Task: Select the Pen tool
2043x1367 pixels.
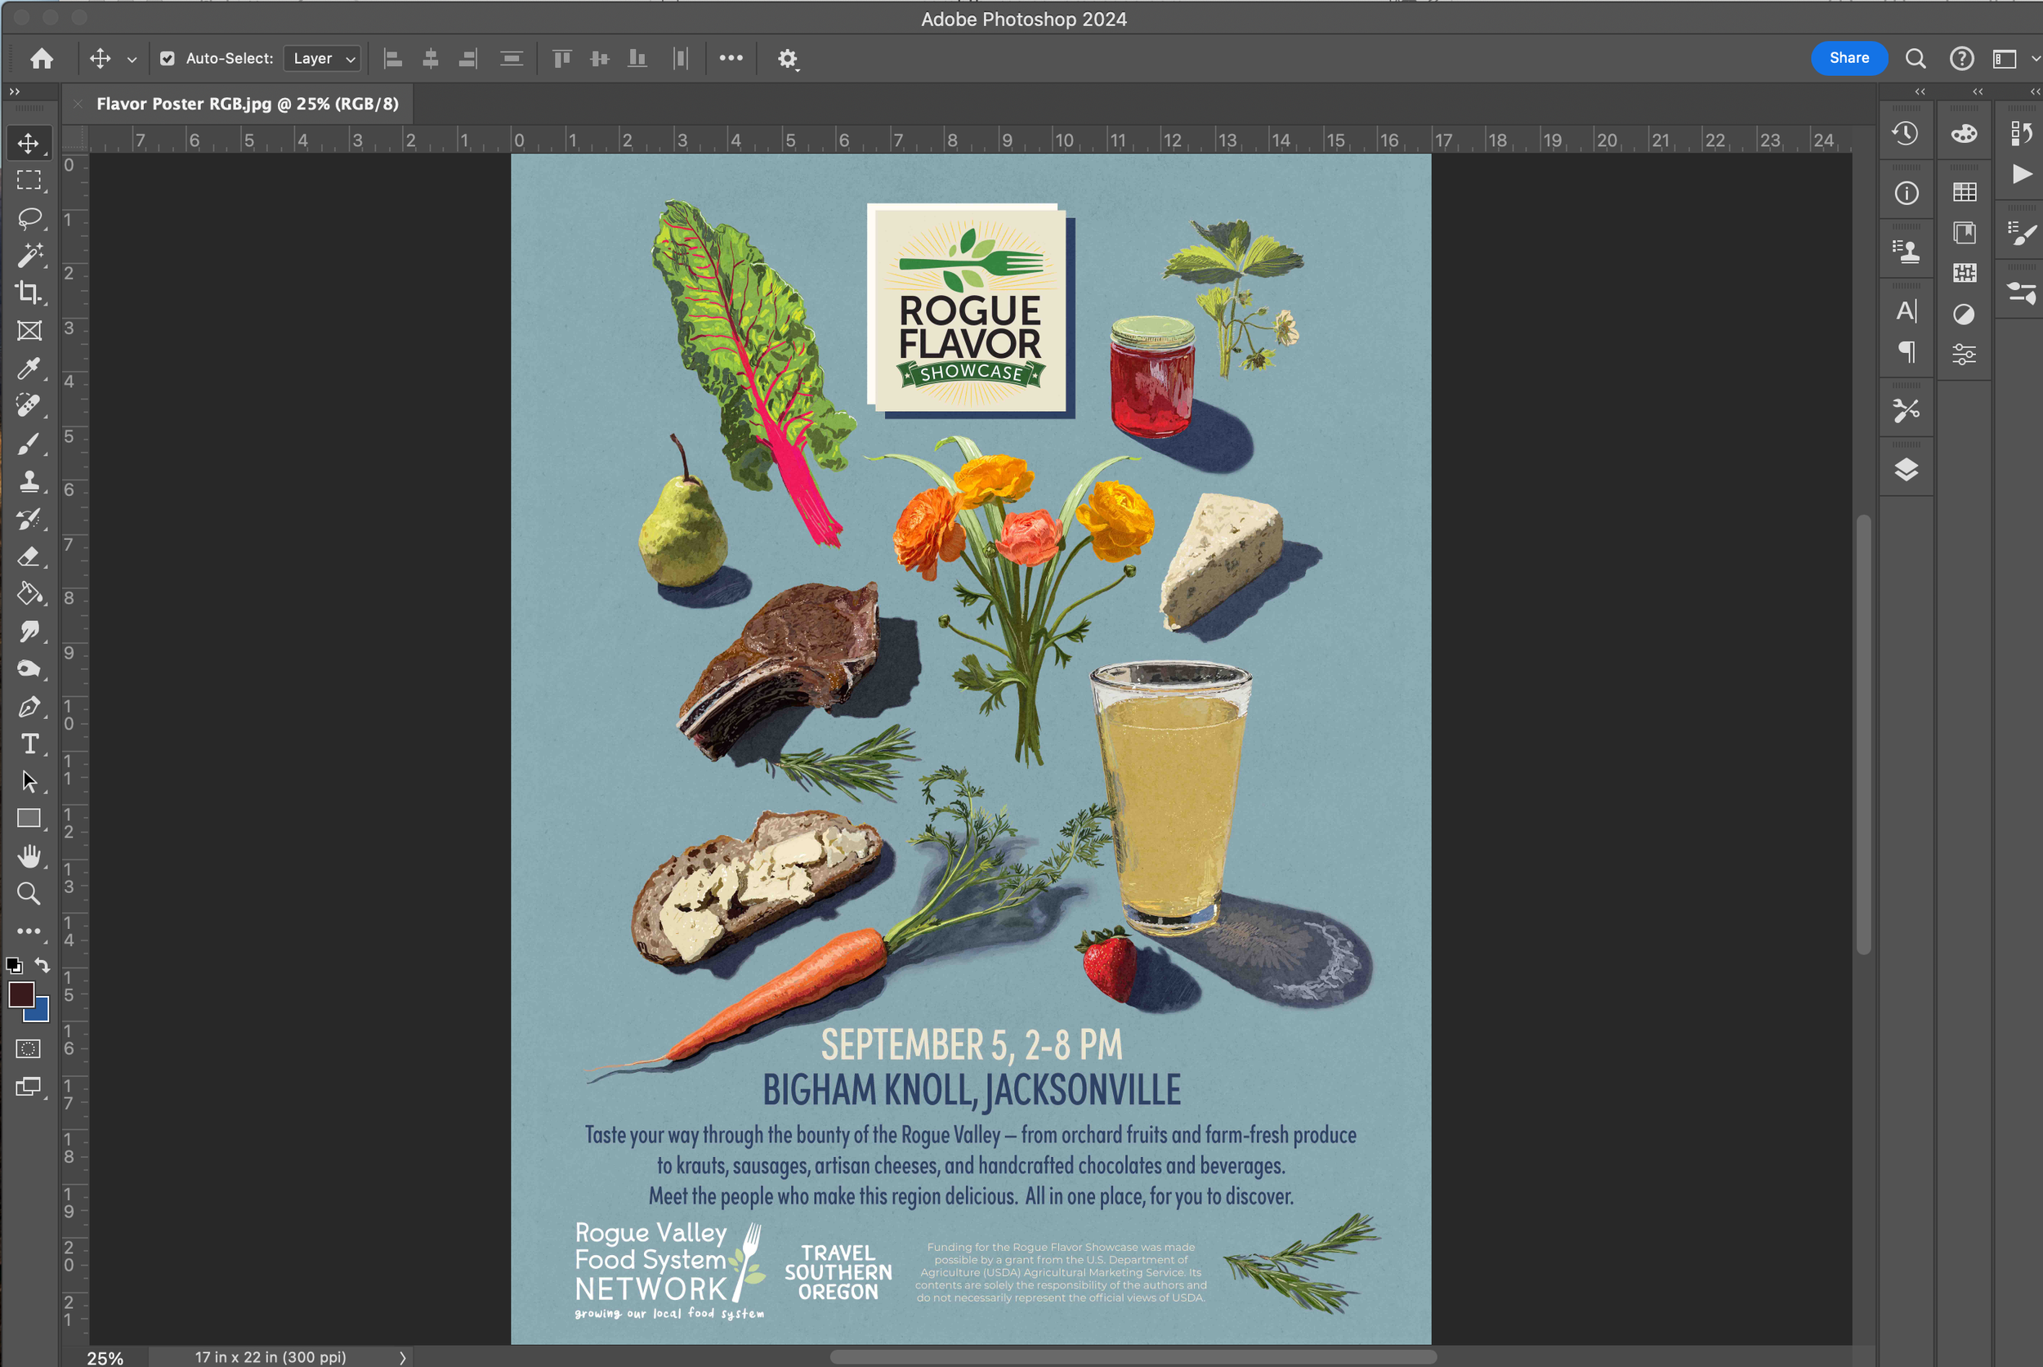Action: tap(29, 706)
